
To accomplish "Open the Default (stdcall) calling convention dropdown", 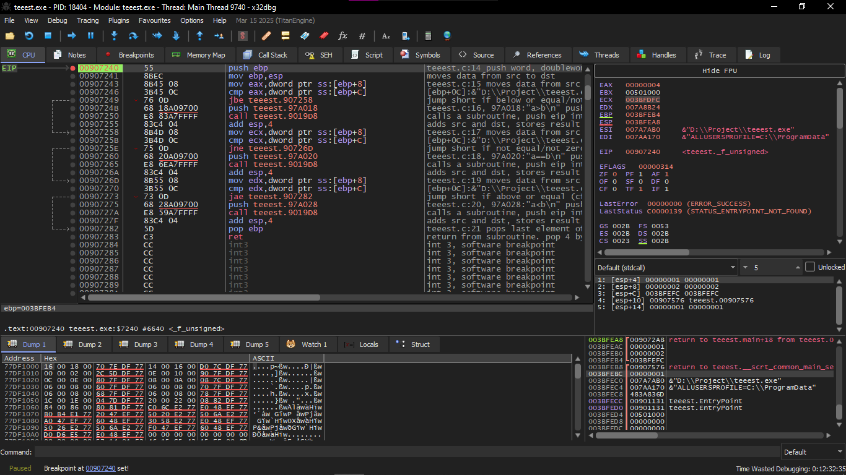I will pos(666,267).
